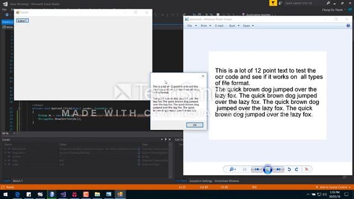The height and width of the screenshot is (199, 354).
Task: Click the actual size icon in Photo Viewer
Action: click(244, 169)
